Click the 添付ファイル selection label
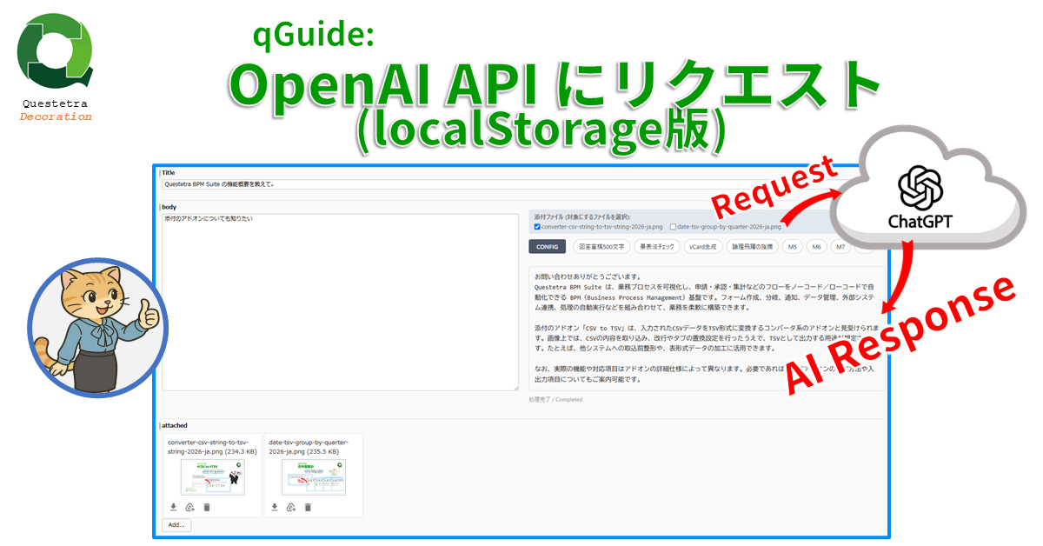 click(x=582, y=216)
